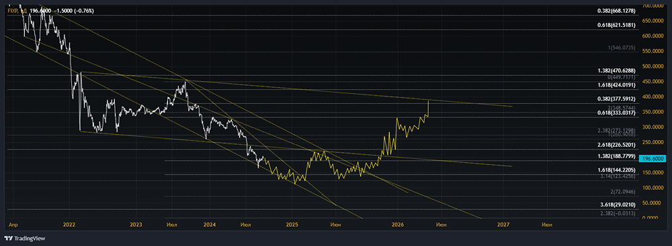672x246 pixels.
Task: Click the 2024 time axis label
Action: (209, 224)
